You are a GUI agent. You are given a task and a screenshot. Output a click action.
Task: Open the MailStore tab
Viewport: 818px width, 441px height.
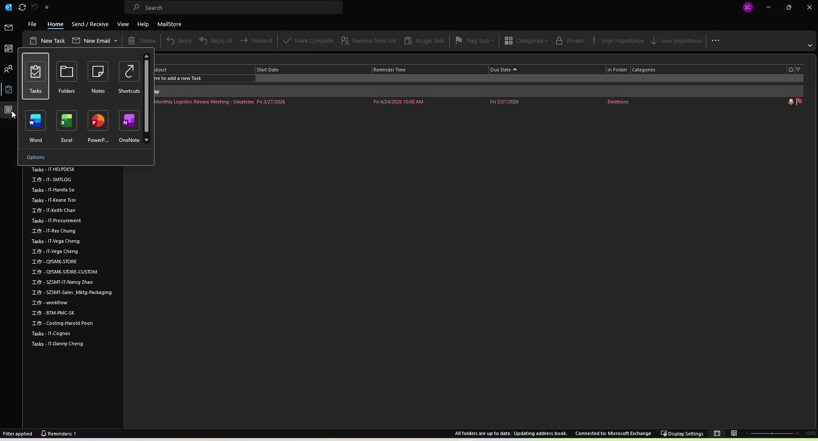pyautogui.click(x=169, y=24)
